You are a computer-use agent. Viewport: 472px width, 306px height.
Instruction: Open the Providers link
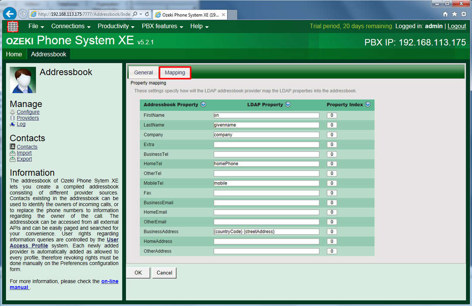pos(28,118)
